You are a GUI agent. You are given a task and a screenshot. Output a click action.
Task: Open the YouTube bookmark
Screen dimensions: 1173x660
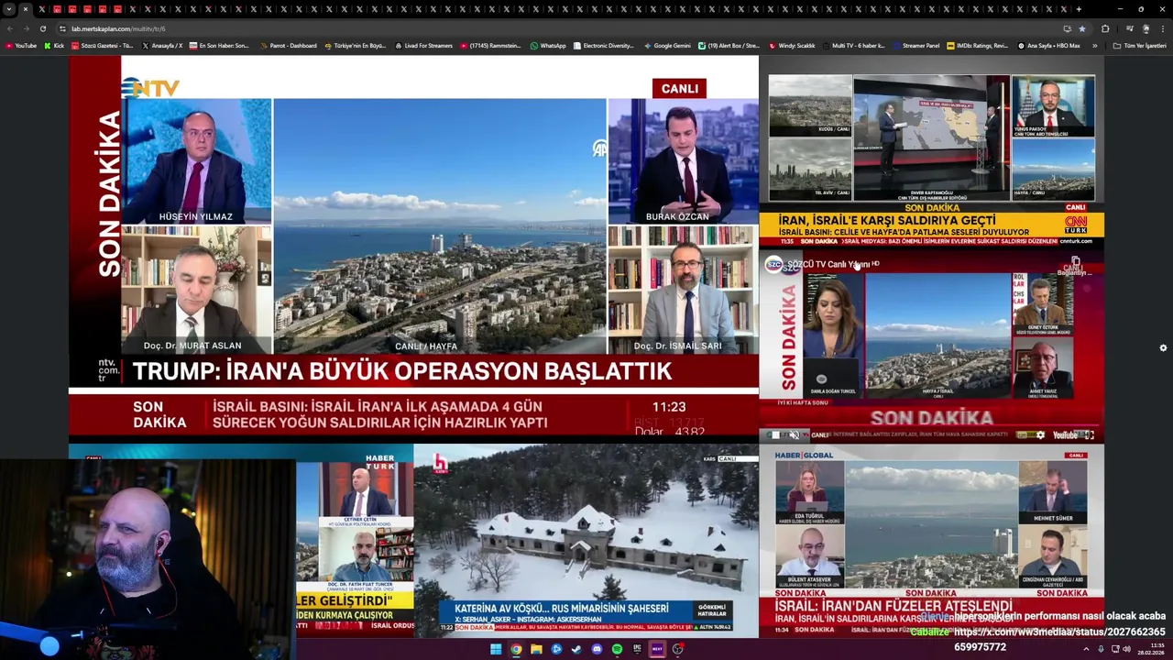click(x=21, y=45)
